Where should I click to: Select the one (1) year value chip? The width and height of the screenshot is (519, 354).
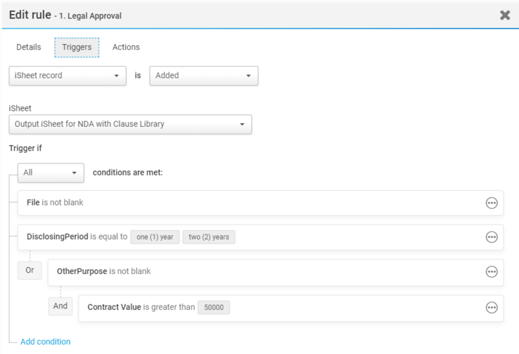point(155,237)
